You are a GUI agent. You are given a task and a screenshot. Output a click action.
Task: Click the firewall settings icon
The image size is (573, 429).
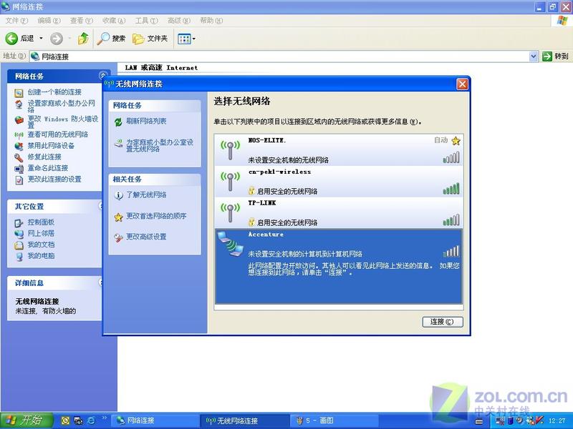[x=19, y=119]
